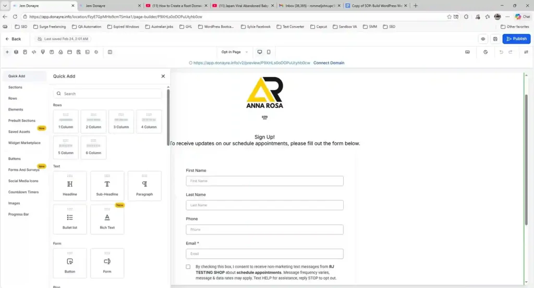The width and height of the screenshot is (534, 288).
Task: Click the Search elements field
Action: pos(107,94)
